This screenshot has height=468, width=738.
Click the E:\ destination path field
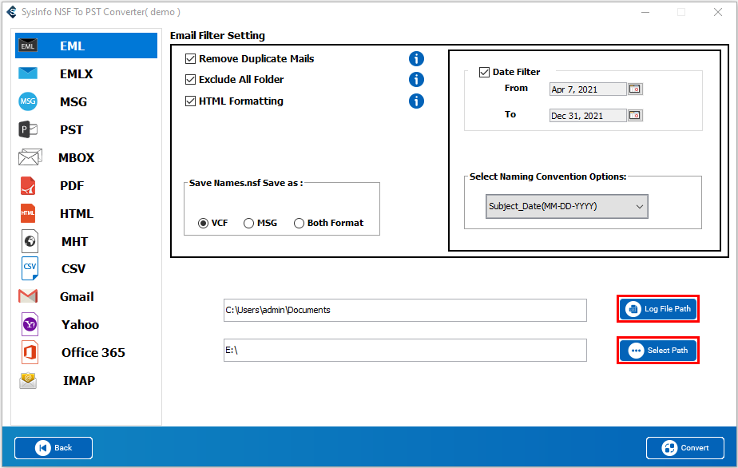coord(405,350)
